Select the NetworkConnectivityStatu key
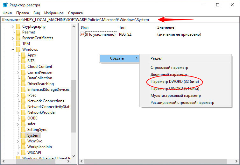The height and width of the screenshot is (165, 240). point(49,107)
